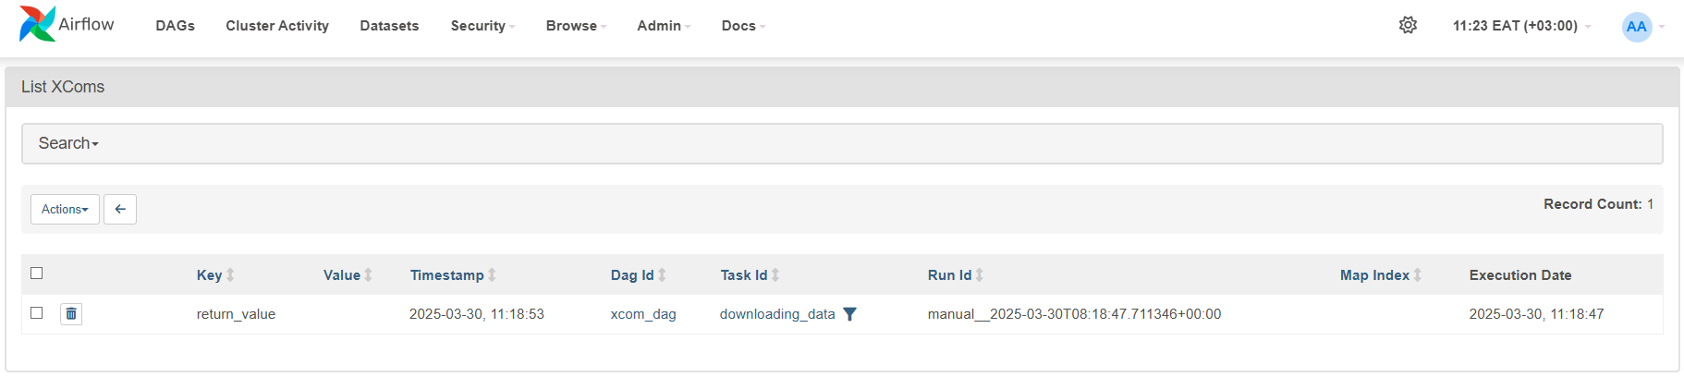The height and width of the screenshot is (377, 1684).
Task: Expand the Search filter panel
Action: [x=68, y=143]
